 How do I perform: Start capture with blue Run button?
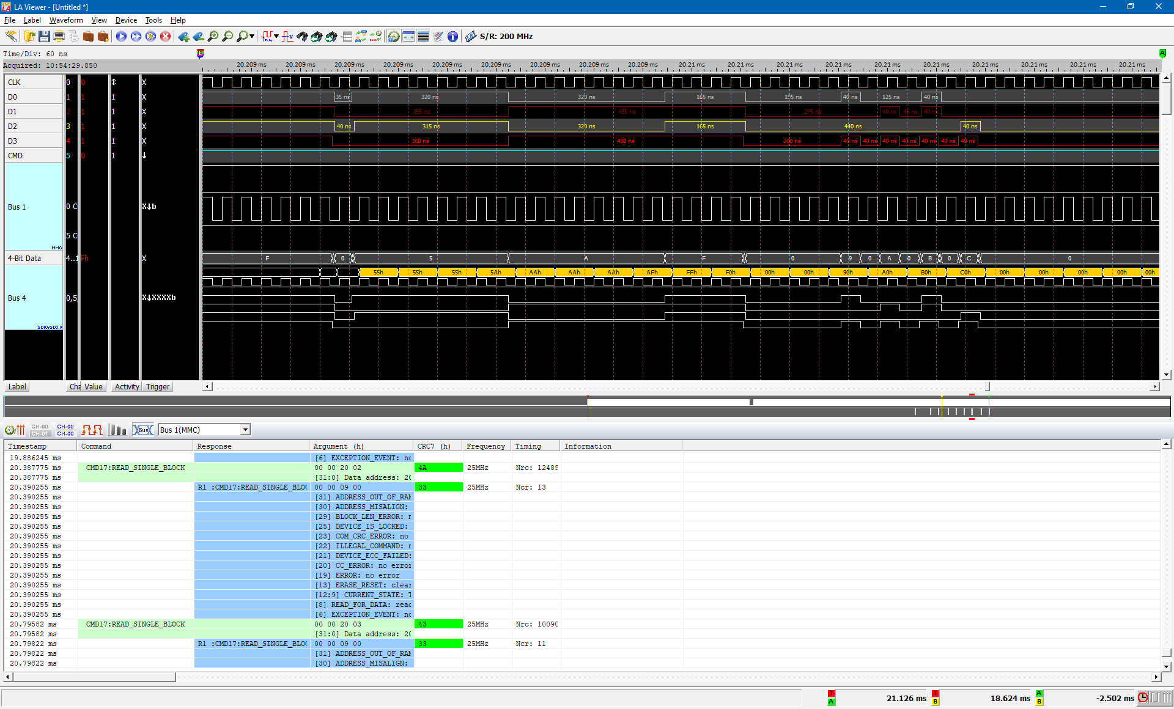(x=121, y=37)
